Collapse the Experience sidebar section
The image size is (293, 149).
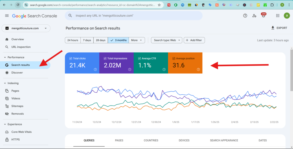coord(5,124)
